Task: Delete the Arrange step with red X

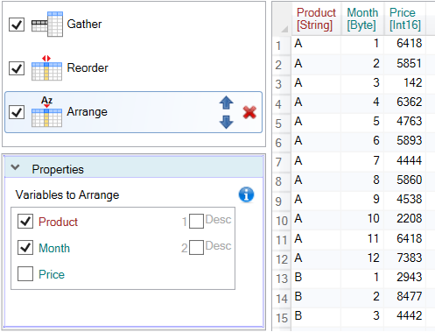Action: [x=249, y=112]
